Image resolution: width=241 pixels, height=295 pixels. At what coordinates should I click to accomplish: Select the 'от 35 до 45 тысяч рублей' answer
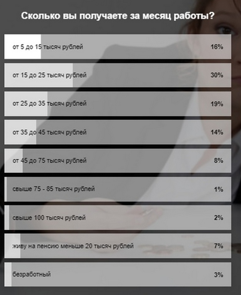(50, 132)
